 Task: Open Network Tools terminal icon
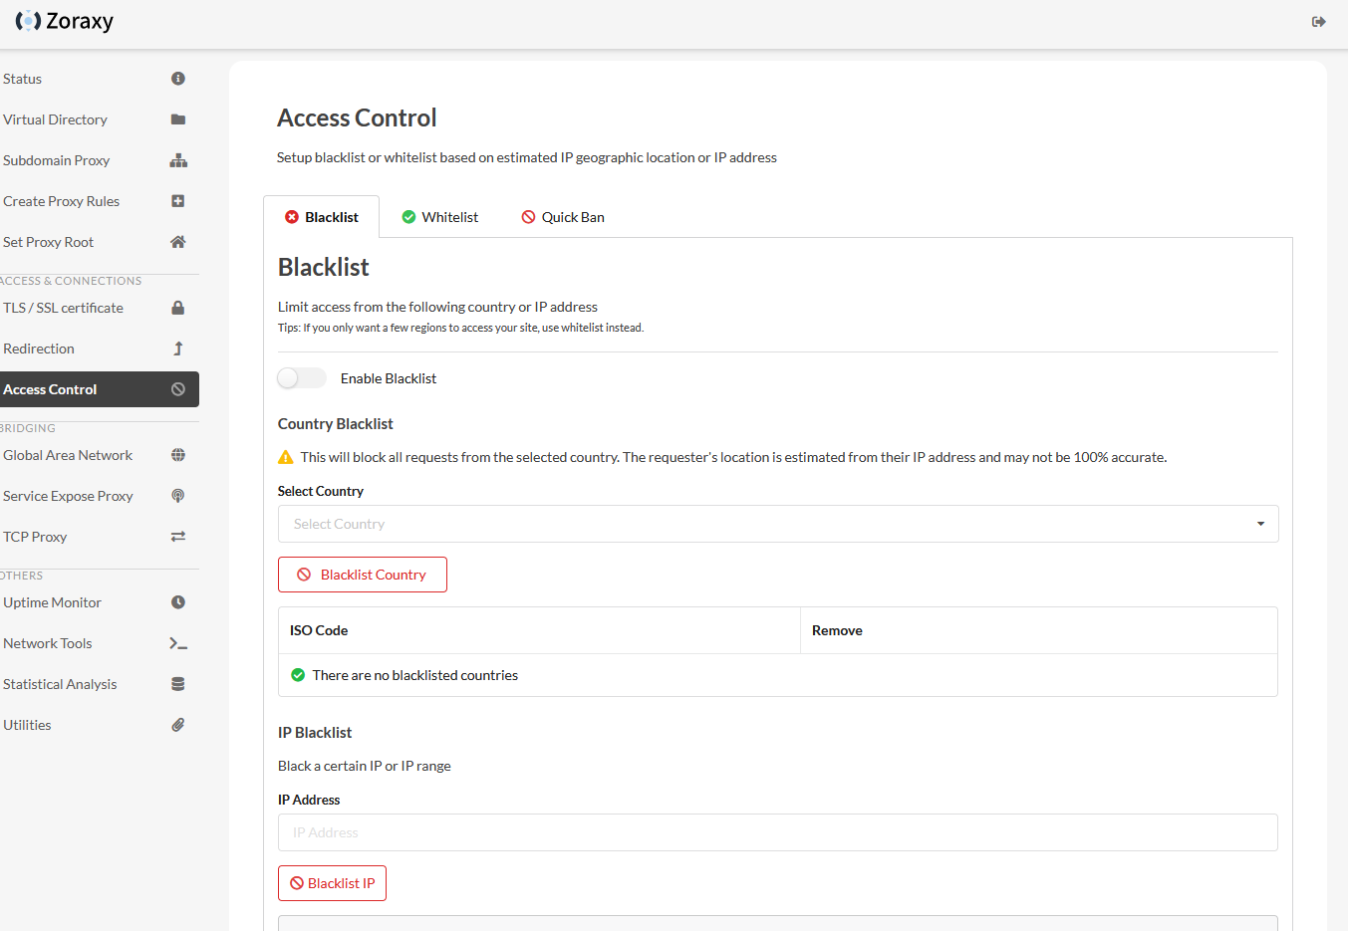pyautogui.click(x=178, y=643)
